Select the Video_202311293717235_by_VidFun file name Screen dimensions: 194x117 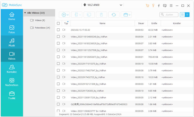(89, 98)
